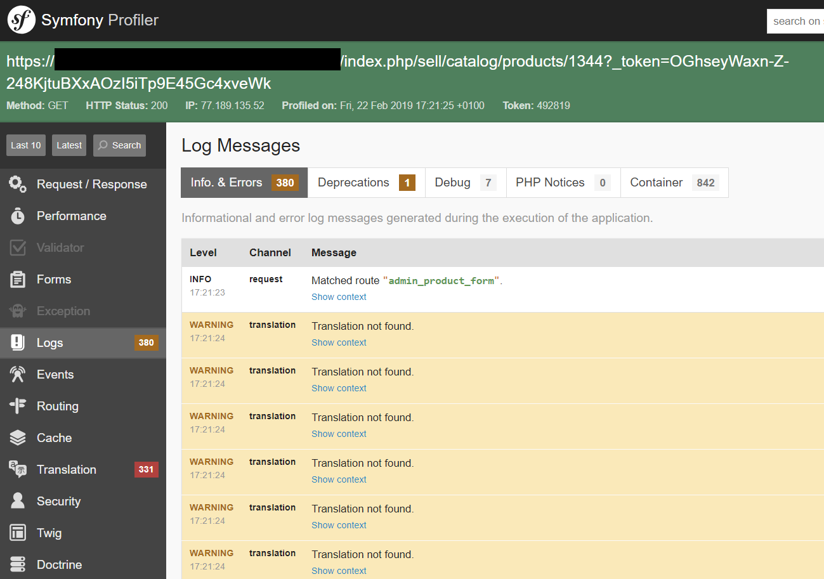Click the Forms clipboard icon
Image resolution: width=824 pixels, height=579 pixels.
coord(18,280)
